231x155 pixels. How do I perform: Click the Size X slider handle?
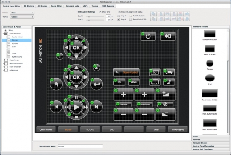89,16
